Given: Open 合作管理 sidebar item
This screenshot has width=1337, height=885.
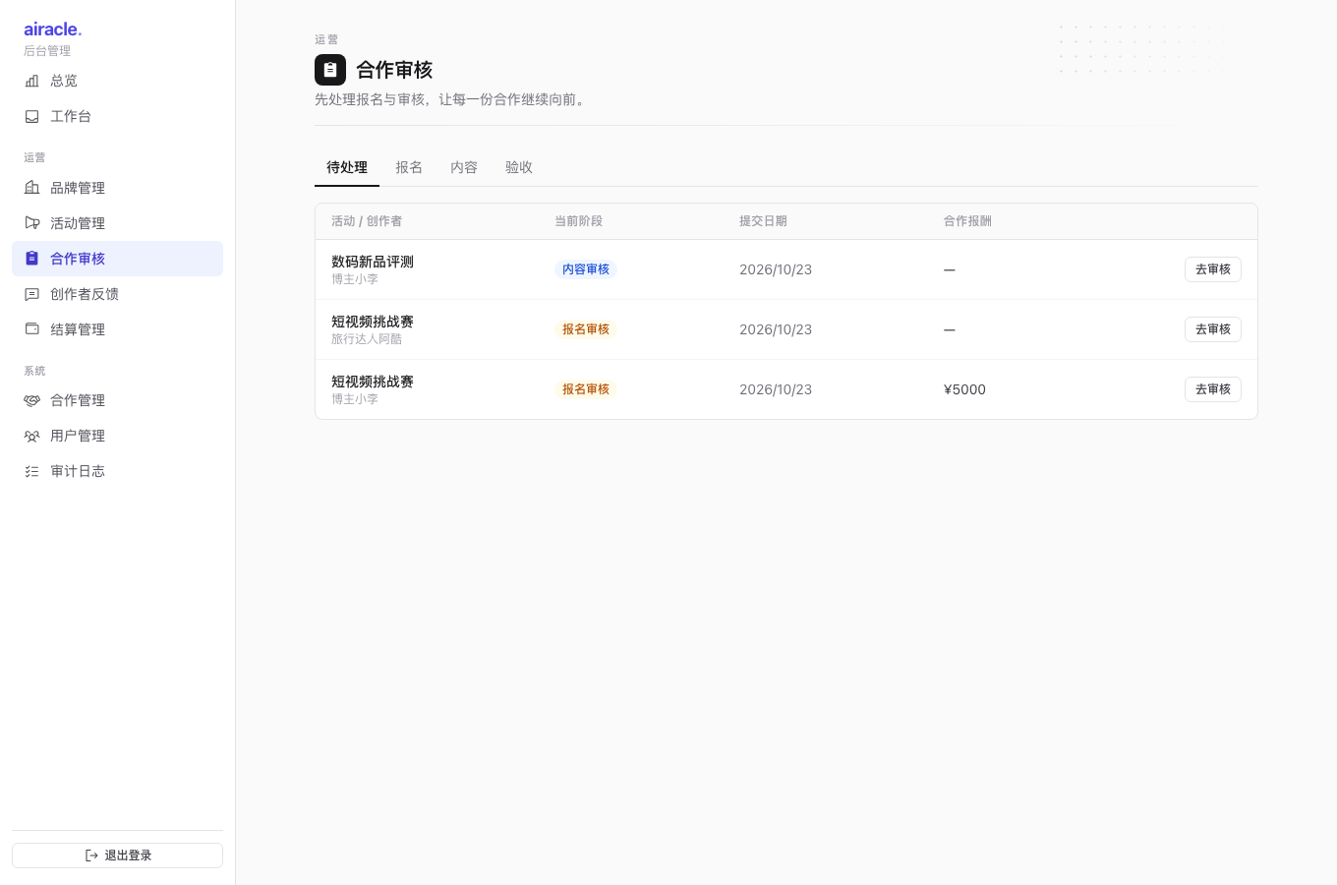Looking at the screenshot, I should pyautogui.click(x=117, y=400).
